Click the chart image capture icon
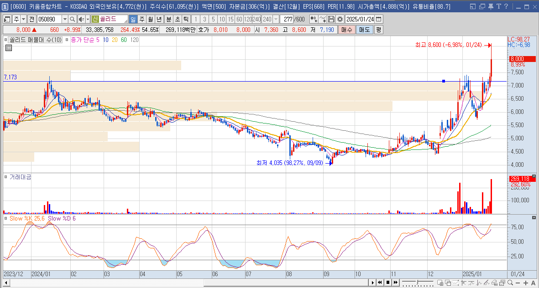 click(x=502, y=283)
